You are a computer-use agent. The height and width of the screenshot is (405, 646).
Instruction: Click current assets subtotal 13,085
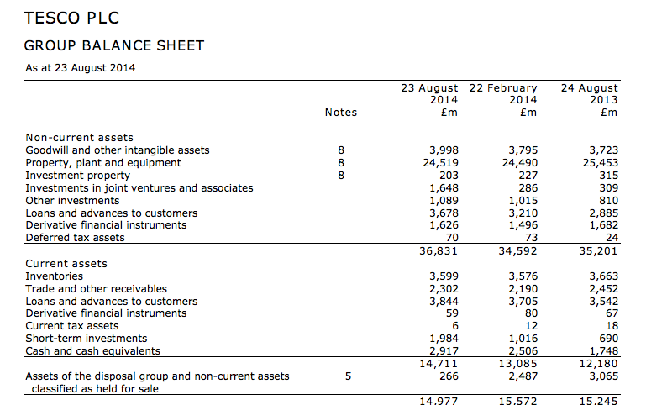coord(517,364)
